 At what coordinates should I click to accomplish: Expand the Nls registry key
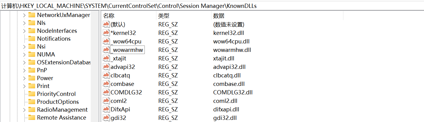(x=24, y=23)
